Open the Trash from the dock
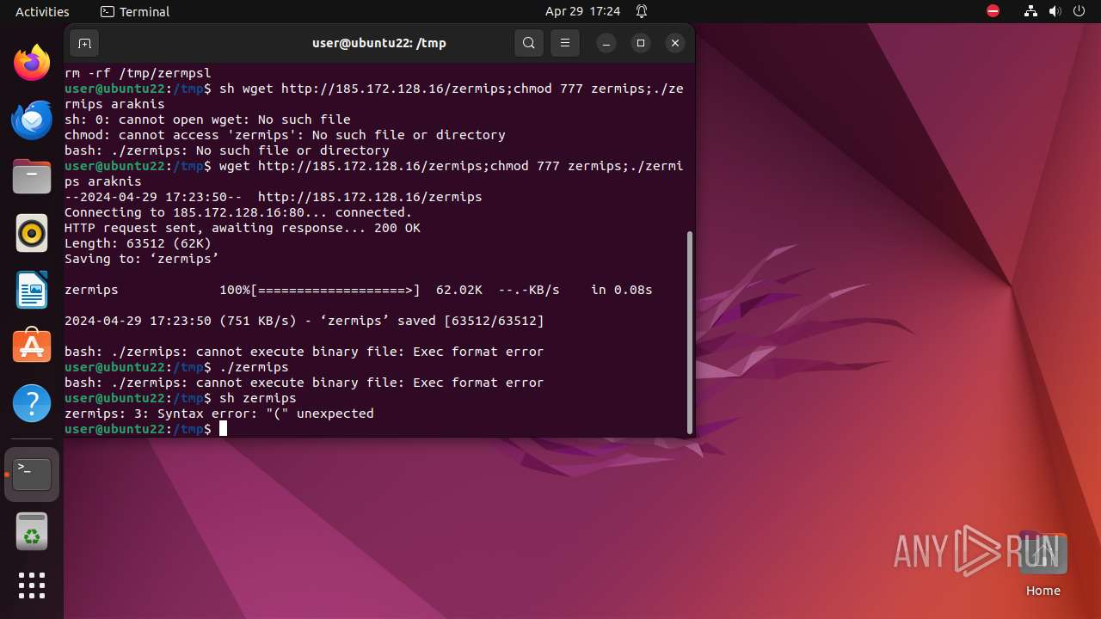This screenshot has width=1101, height=619. 32,531
